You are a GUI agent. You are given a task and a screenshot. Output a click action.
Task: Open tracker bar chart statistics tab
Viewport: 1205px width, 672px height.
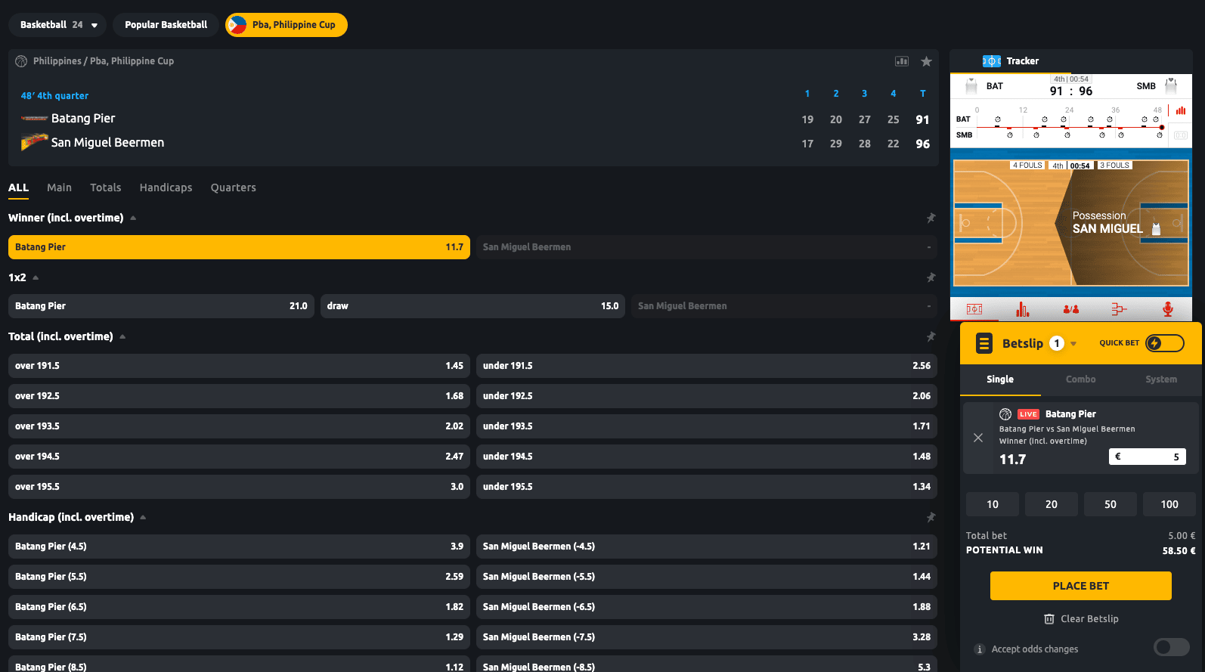click(1023, 309)
